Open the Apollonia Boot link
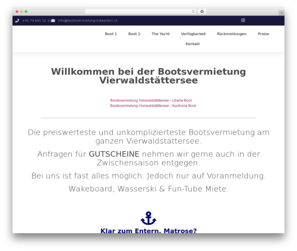 pyautogui.click(x=153, y=106)
